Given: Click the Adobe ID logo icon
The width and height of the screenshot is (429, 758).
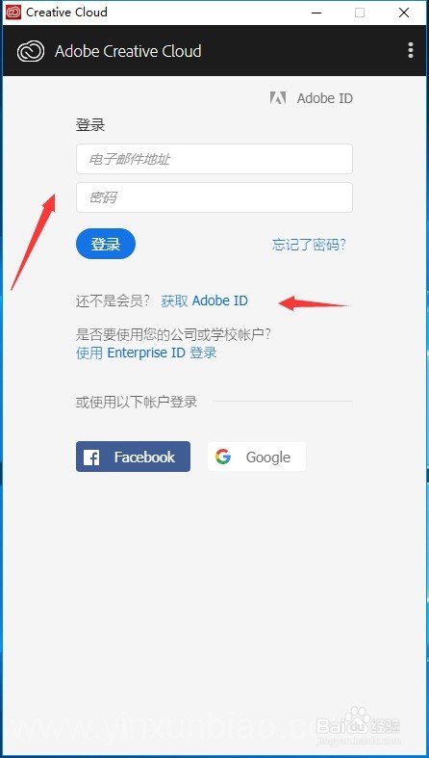Looking at the screenshot, I should 278,98.
